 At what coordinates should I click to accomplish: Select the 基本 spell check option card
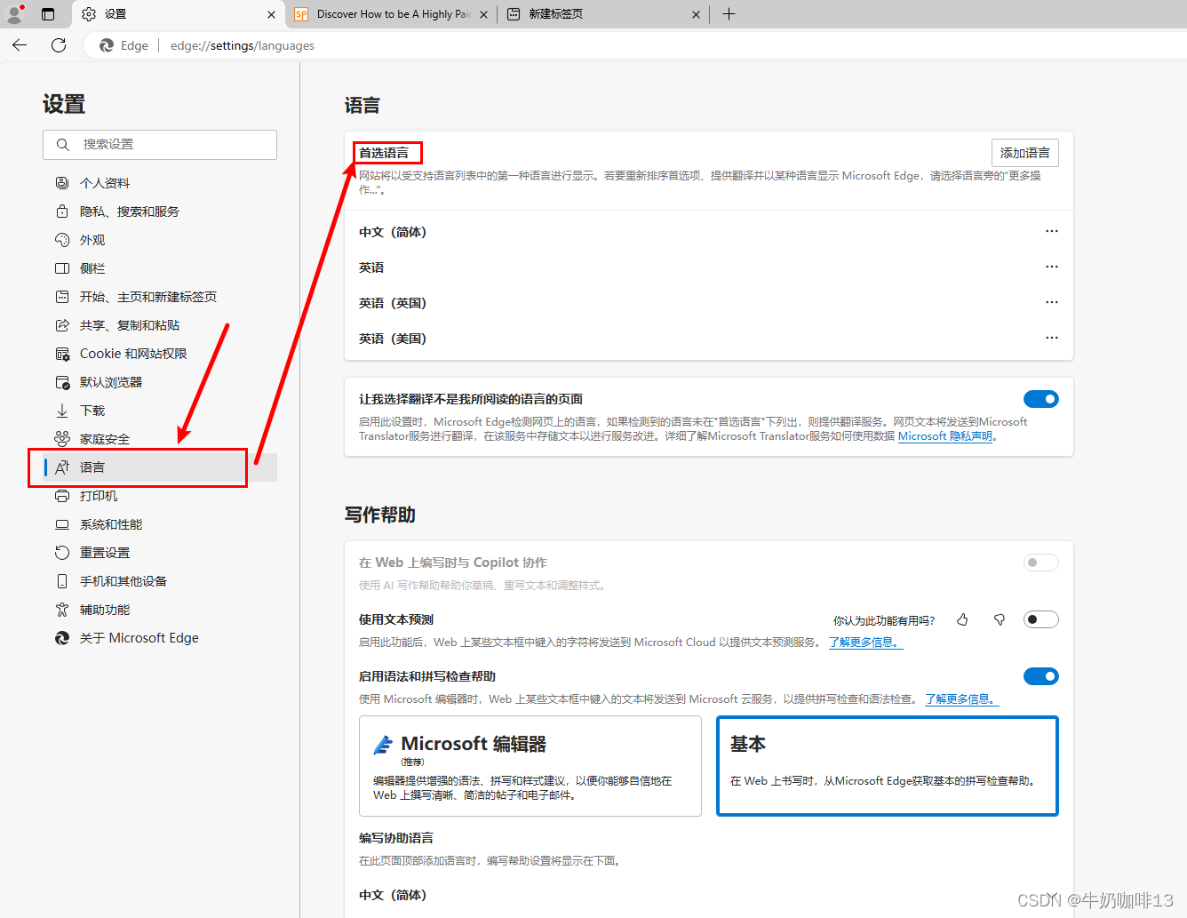888,766
